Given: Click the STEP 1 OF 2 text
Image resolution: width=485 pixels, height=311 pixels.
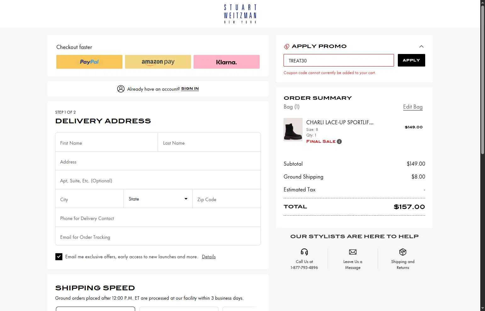Looking at the screenshot, I should (65, 112).
